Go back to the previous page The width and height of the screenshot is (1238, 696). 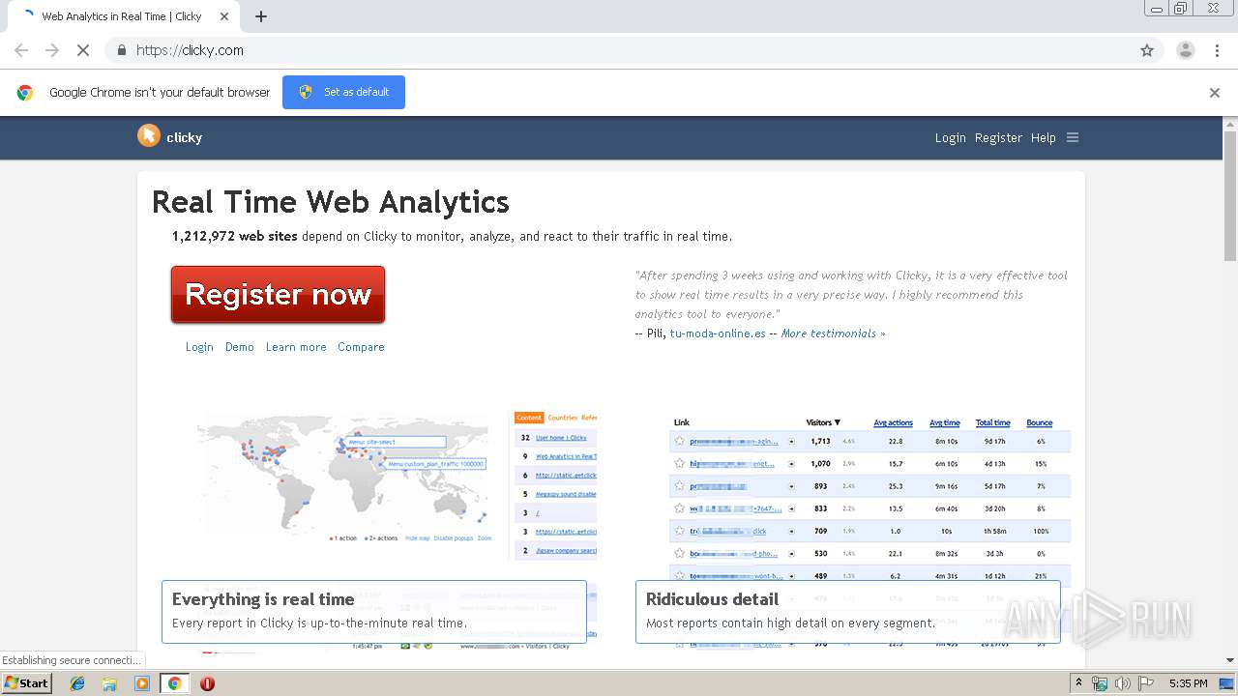pyautogui.click(x=21, y=50)
